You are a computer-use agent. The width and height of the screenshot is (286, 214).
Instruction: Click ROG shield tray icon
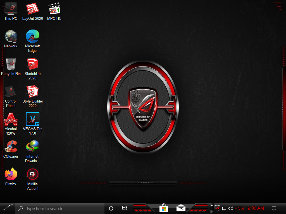click(217, 208)
